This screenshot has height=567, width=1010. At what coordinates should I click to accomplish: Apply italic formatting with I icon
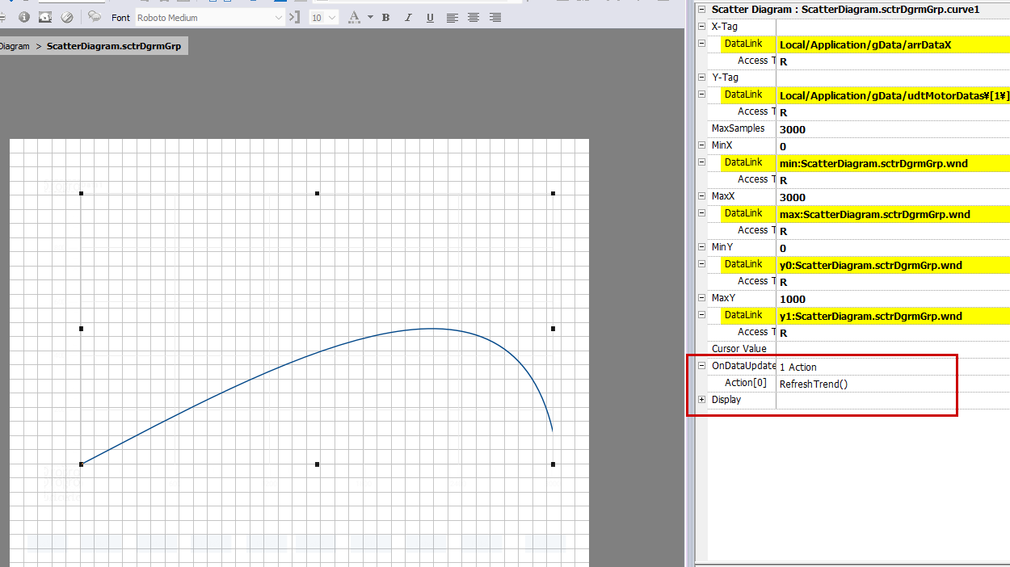point(407,18)
